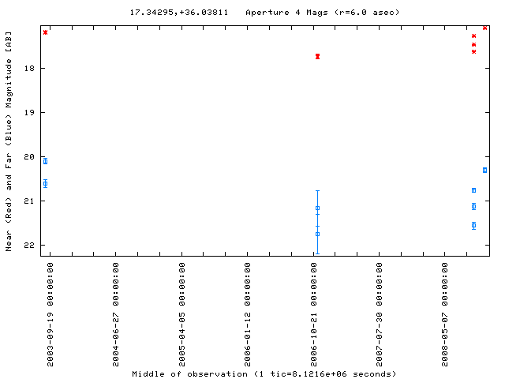Click the y-axis tick label 18
This screenshot has width=505, height=379.
pos(29,69)
